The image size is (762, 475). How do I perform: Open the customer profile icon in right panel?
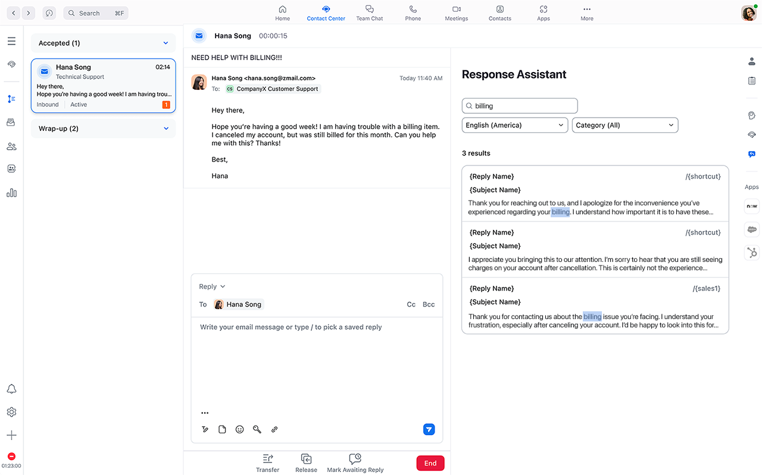coord(752,61)
